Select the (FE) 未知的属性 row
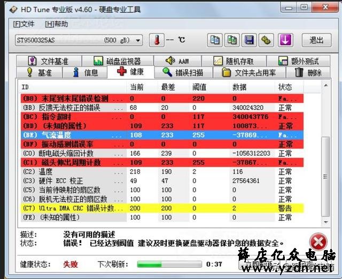This screenshot has height=279, width=342. point(162,217)
